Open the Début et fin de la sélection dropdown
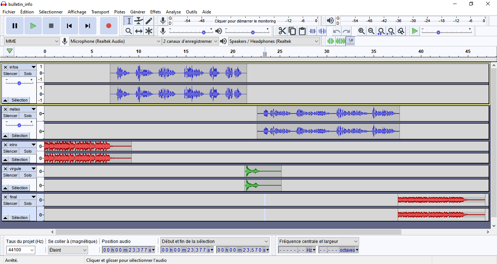This screenshot has height=264, width=497. click(x=215, y=242)
